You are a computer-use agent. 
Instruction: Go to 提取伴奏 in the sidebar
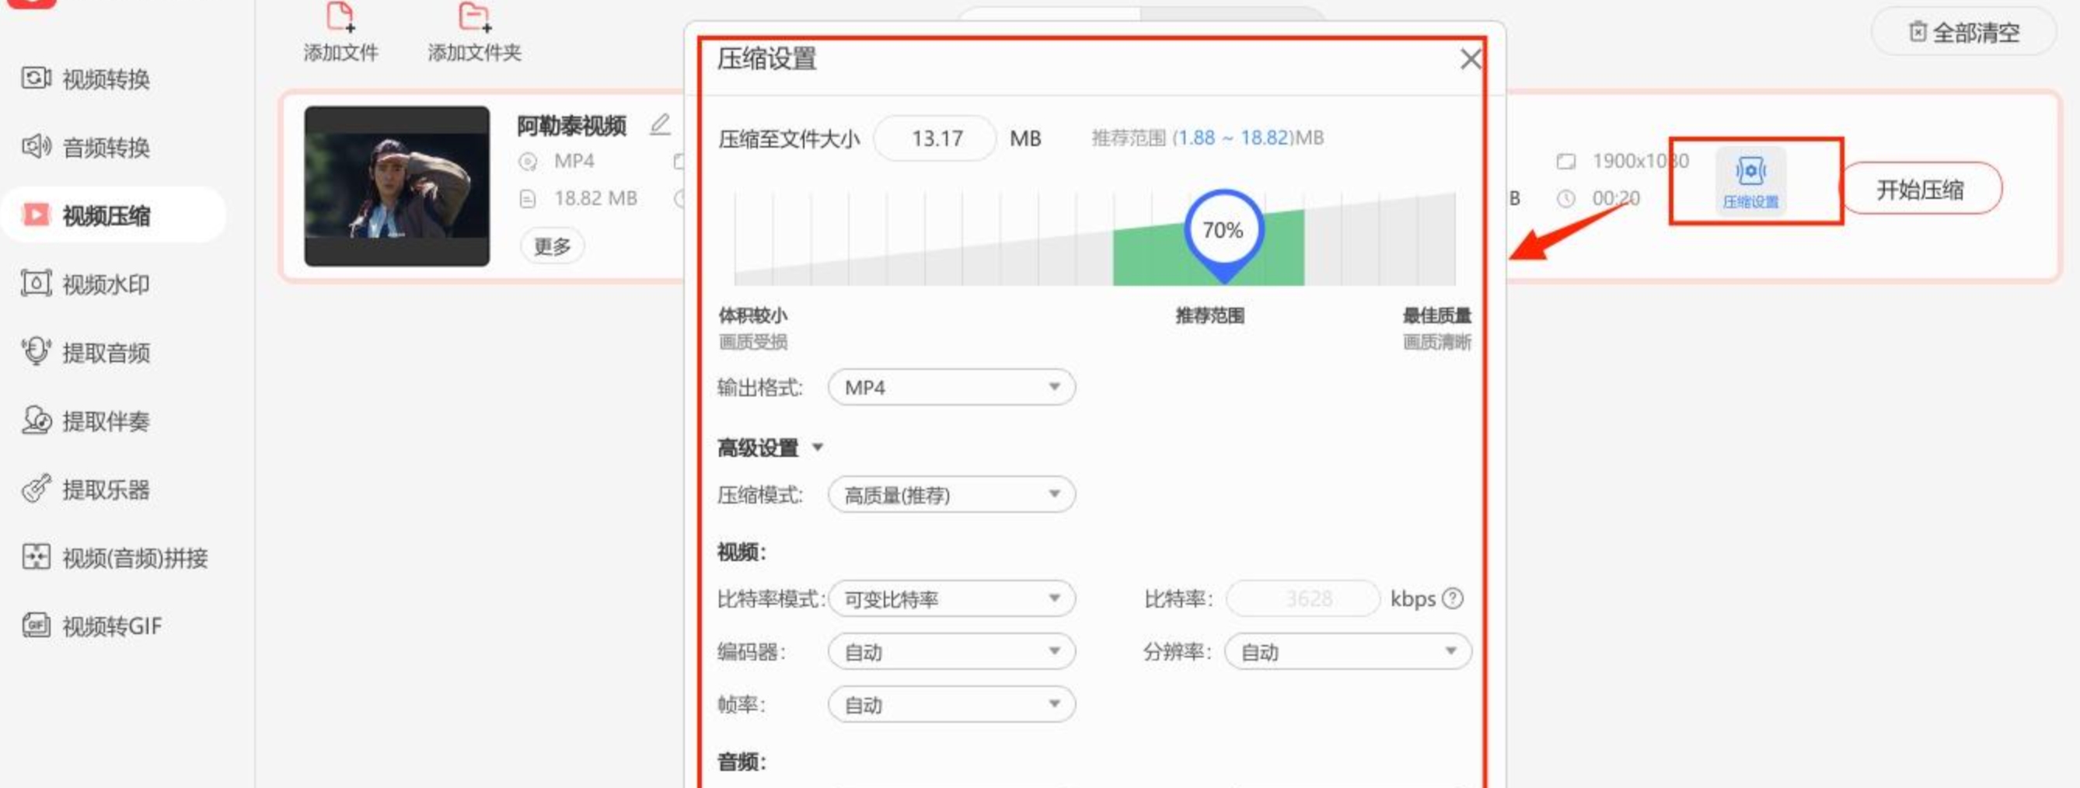(86, 420)
